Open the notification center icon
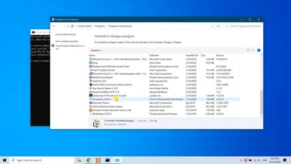Screen dimensions: 291x164 [x=285, y=160]
